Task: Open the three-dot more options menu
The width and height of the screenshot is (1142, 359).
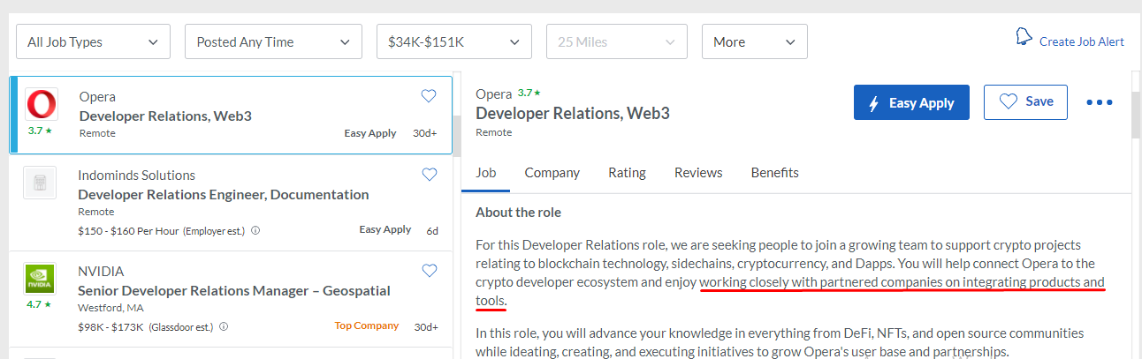Action: pos(1099,102)
